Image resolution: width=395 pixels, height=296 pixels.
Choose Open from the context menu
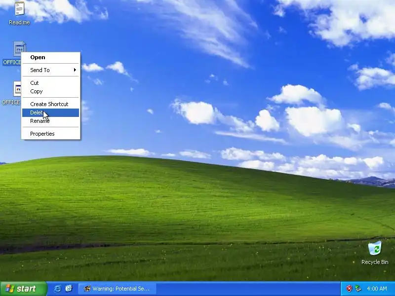[x=51, y=57]
